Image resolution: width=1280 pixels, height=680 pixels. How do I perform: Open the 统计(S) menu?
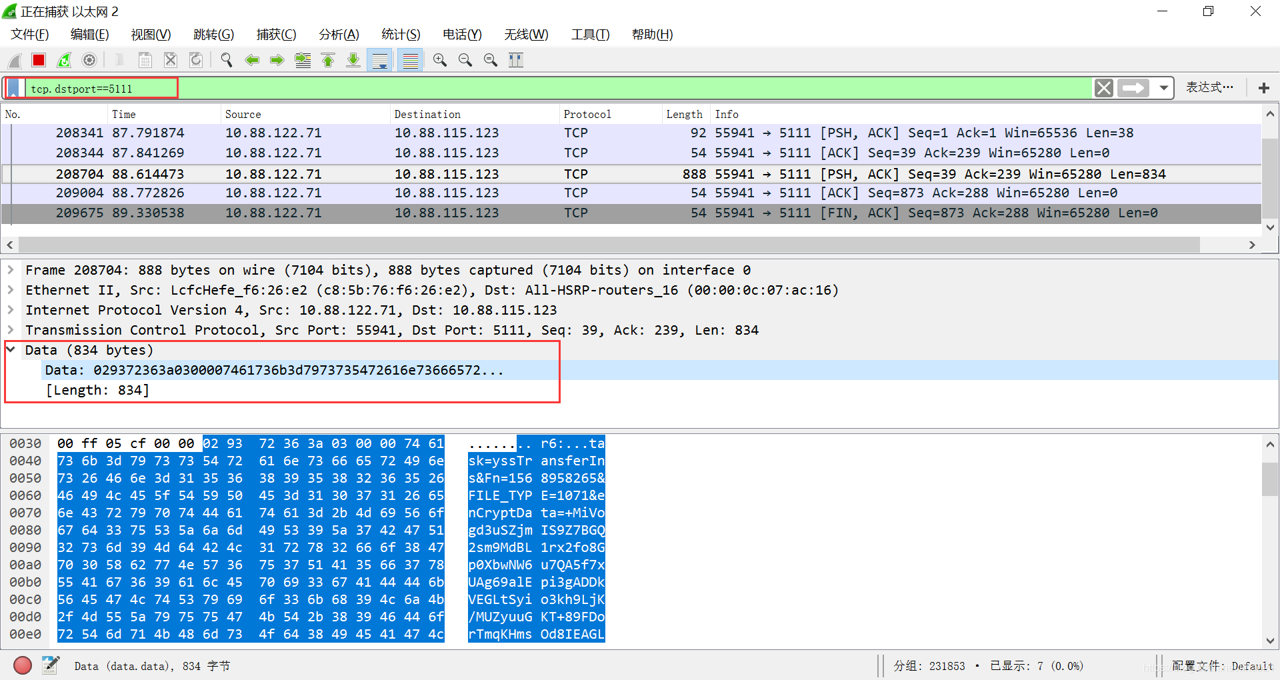[401, 35]
